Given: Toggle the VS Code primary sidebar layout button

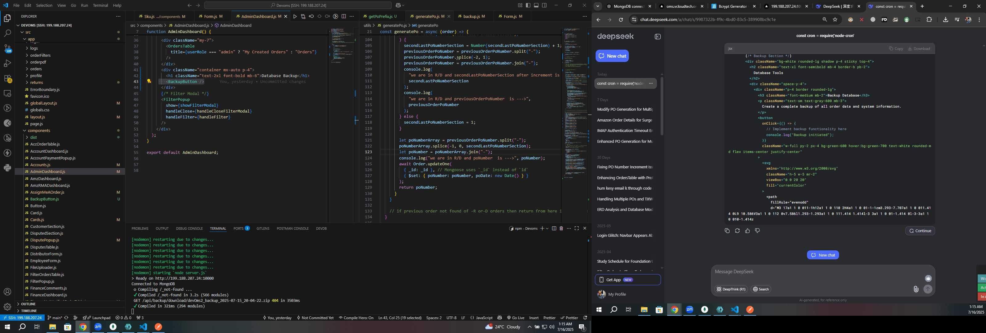Looking at the screenshot, I should coord(528,5).
